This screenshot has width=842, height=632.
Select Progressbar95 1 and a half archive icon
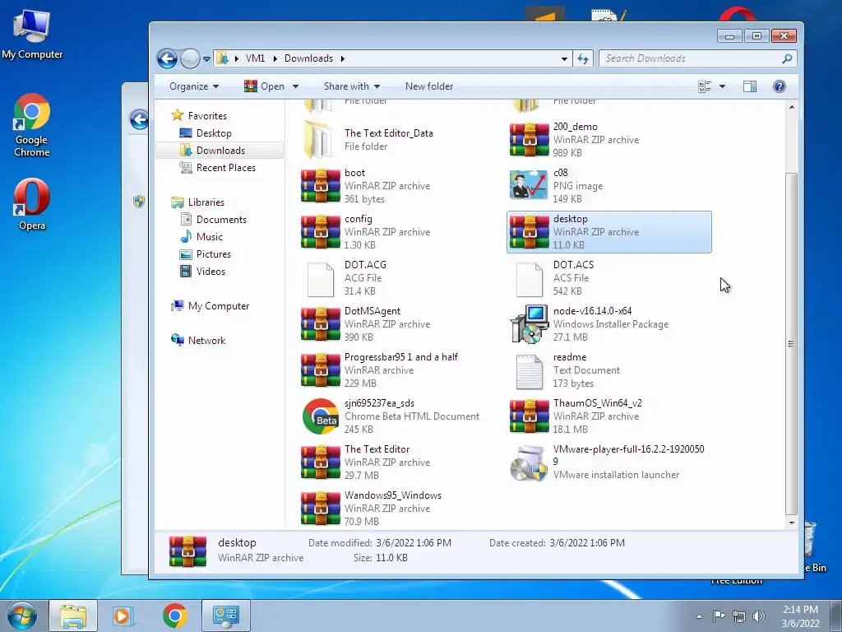click(321, 370)
